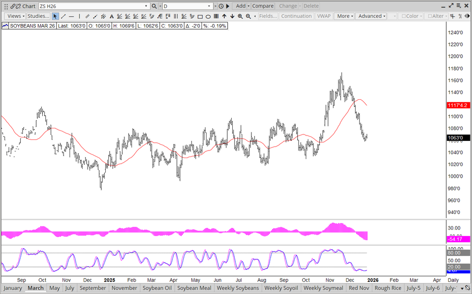Open the tab list arrow after the tabs
The image size is (472, 294).
462,288
